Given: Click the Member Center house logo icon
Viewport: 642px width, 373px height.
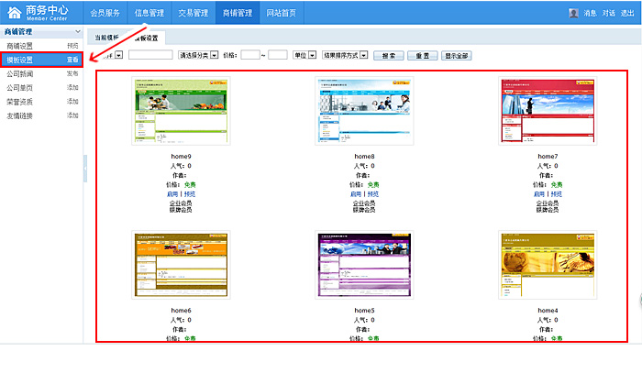Looking at the screenshot, I should (x=13, y=13).
